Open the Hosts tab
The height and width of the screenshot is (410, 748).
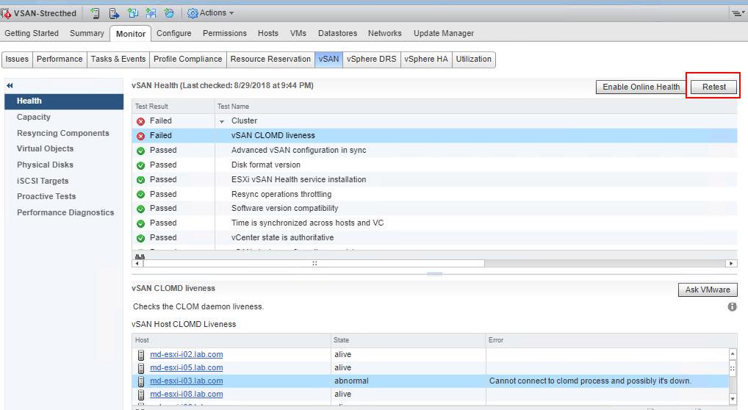pos(268,33)
